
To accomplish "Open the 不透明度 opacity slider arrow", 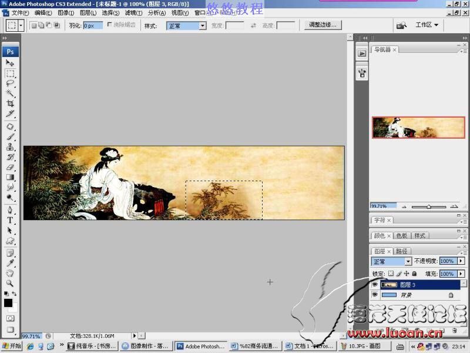I will point(461,261).
